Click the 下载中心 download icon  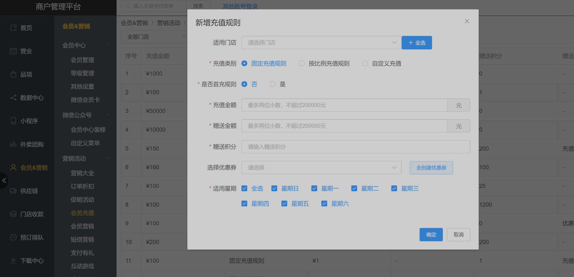coord(13,260)
